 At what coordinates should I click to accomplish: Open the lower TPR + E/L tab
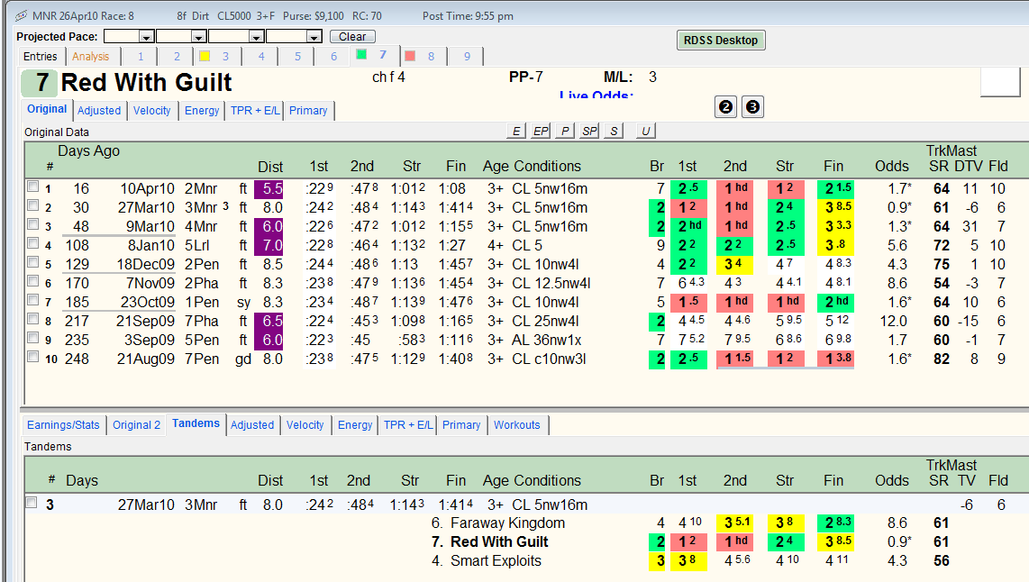[x=408, y=424]
